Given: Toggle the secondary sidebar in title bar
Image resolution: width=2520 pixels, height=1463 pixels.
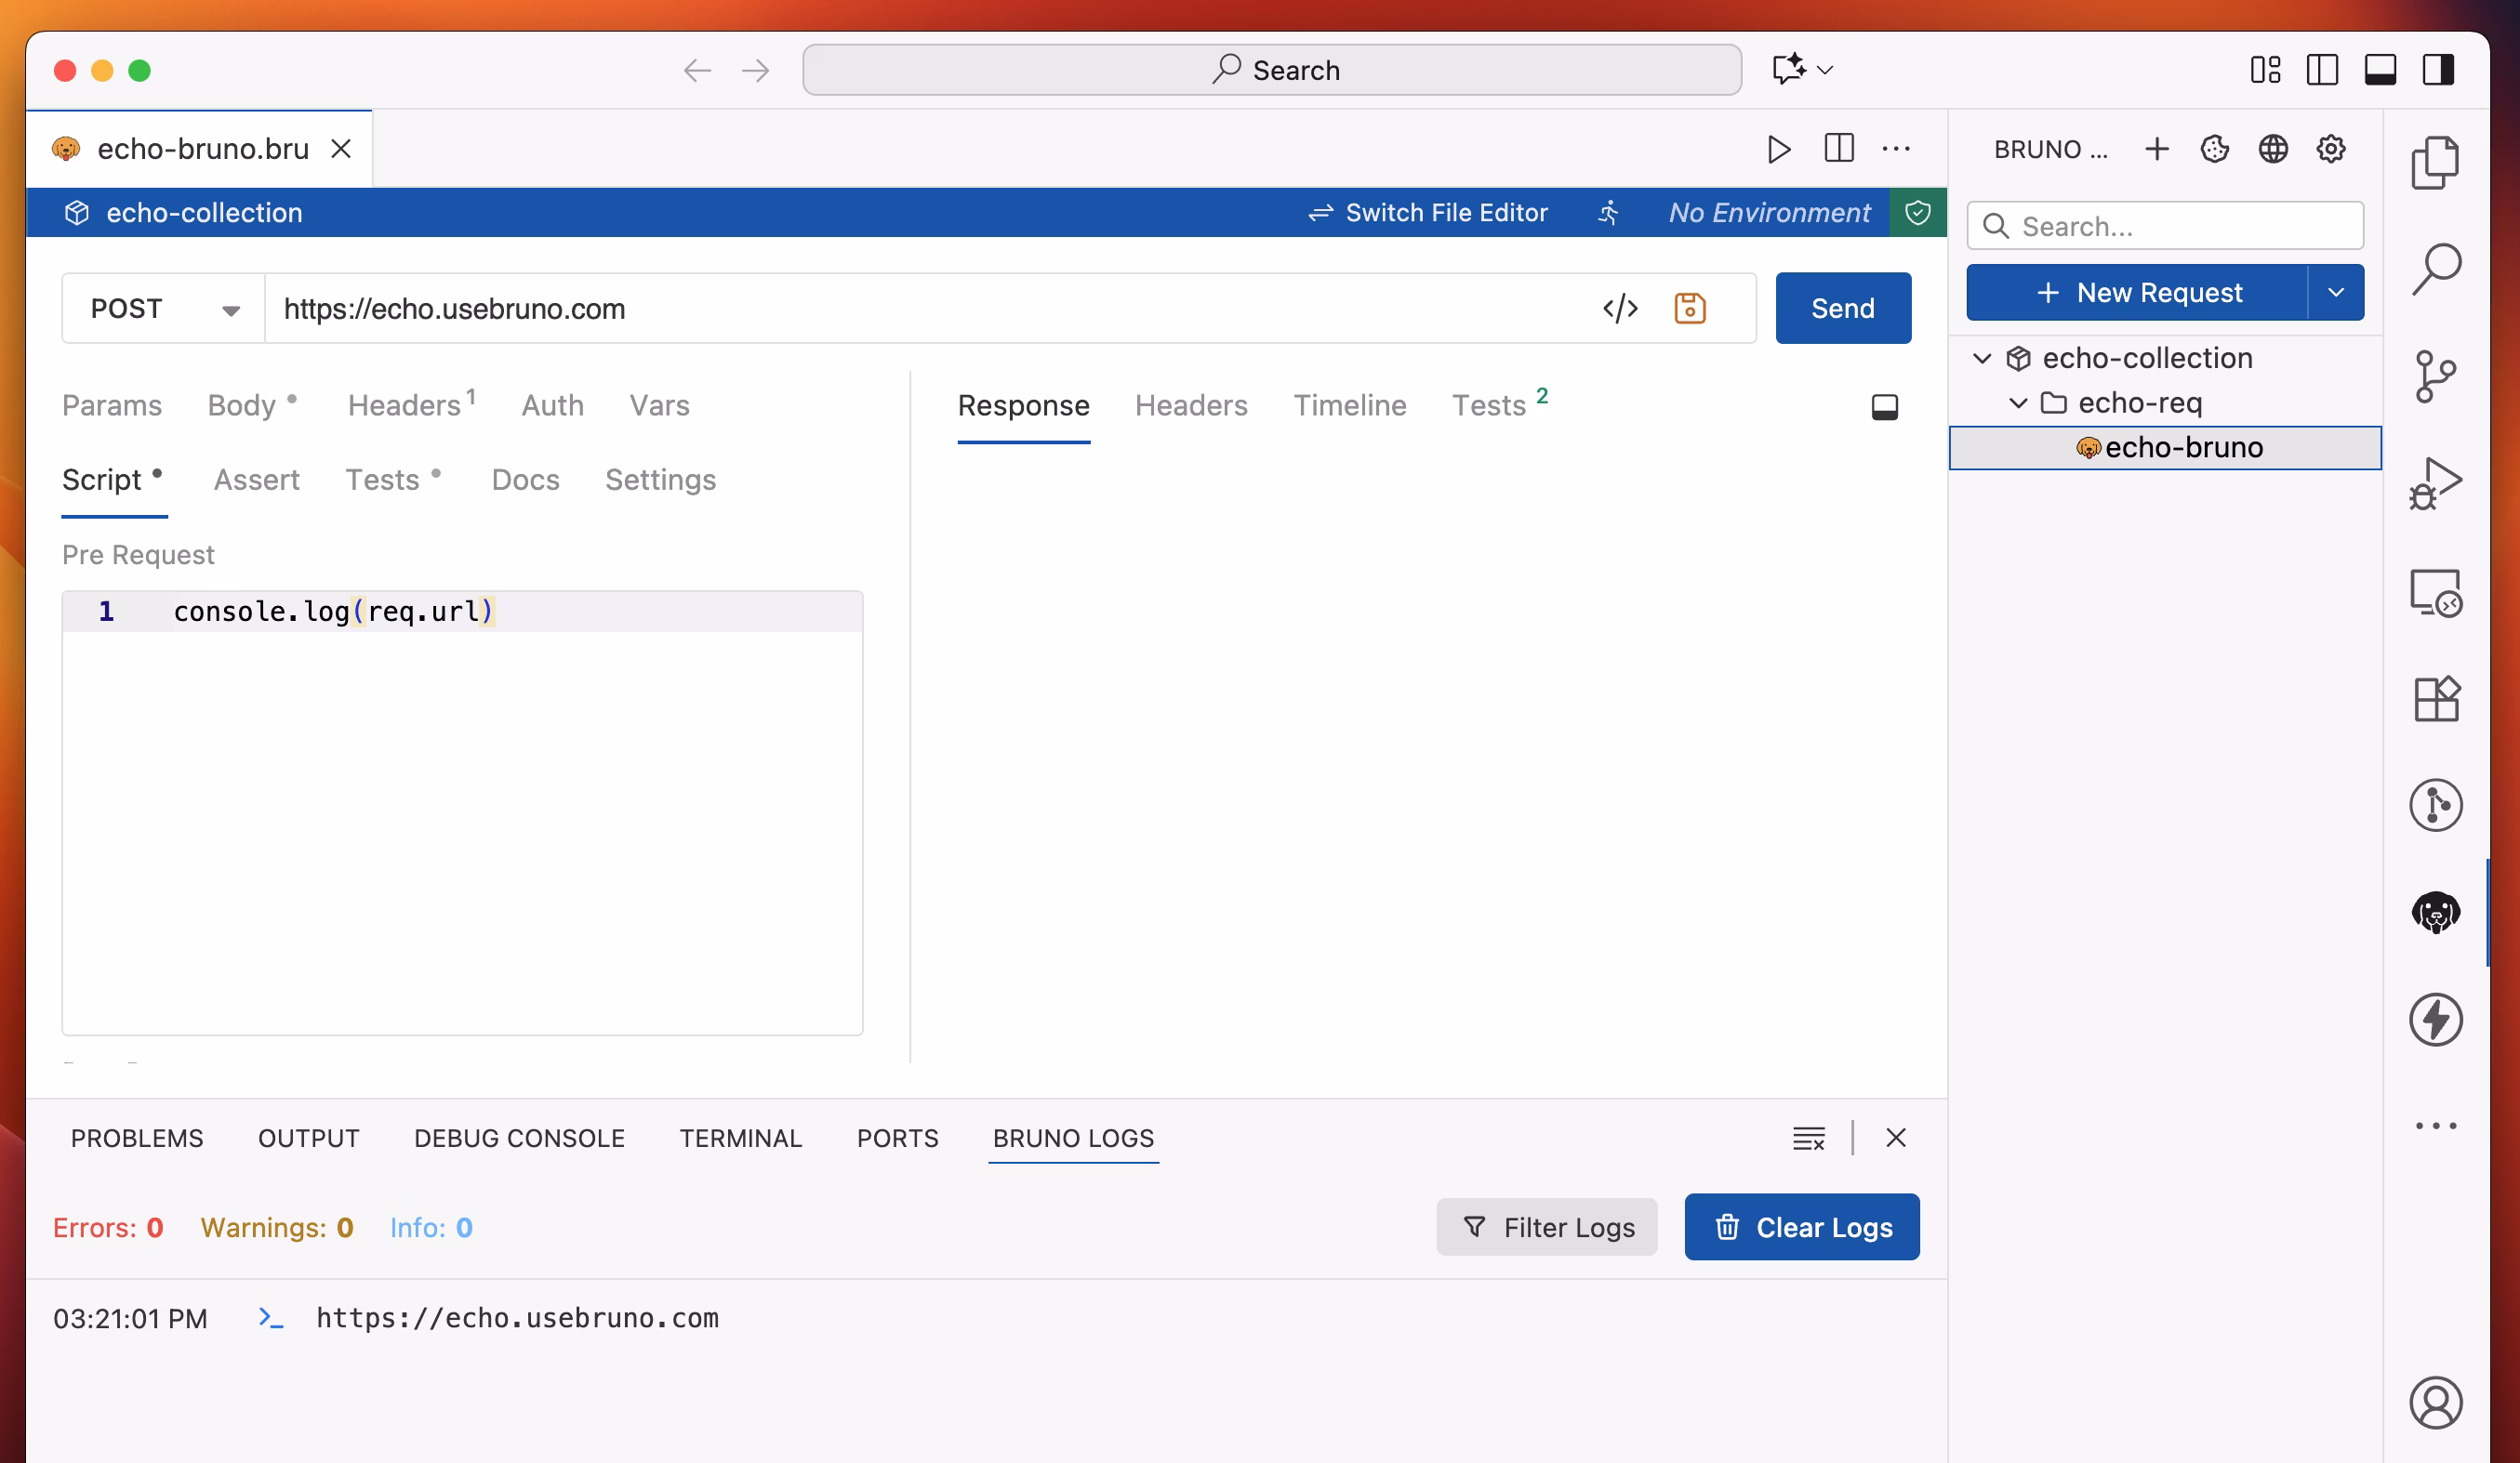Looking at the screenshot, I should pos(2437,70).
